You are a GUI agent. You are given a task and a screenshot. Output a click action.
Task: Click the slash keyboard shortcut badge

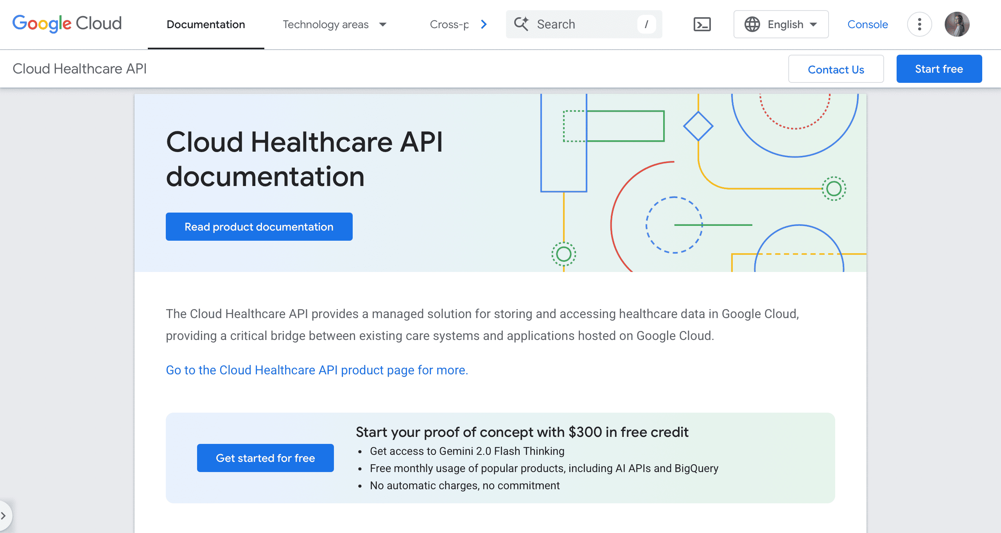click(x=646, y=24)
